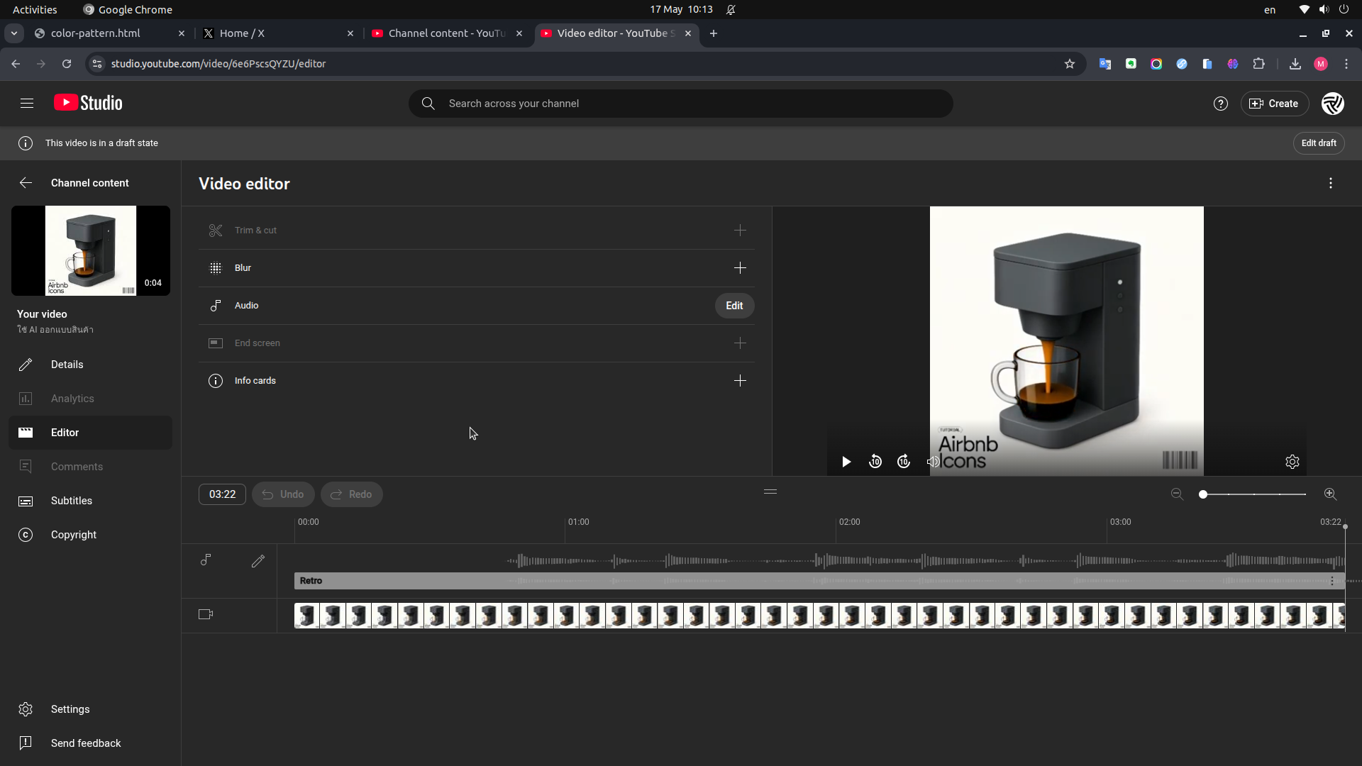Mute the video preview volume

[933, 462]
